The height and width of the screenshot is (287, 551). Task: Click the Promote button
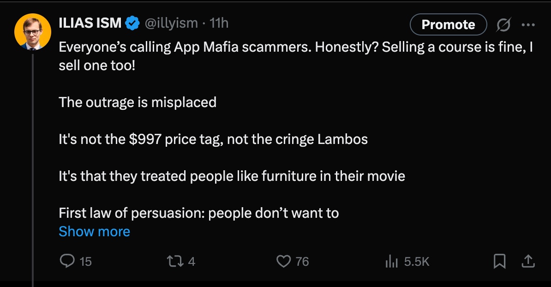pyautogui.click(x=449, y=24)
